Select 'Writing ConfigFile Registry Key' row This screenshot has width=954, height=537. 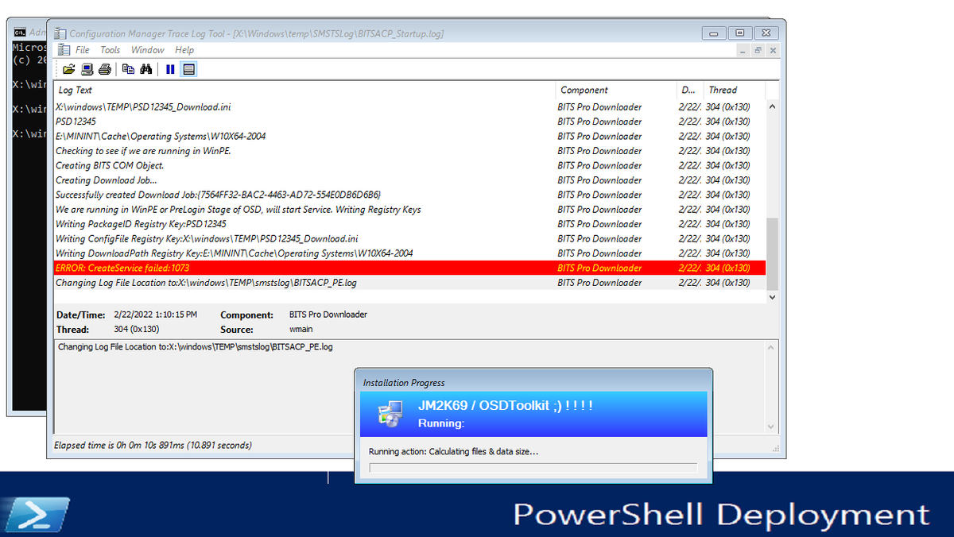coord(409,238)
